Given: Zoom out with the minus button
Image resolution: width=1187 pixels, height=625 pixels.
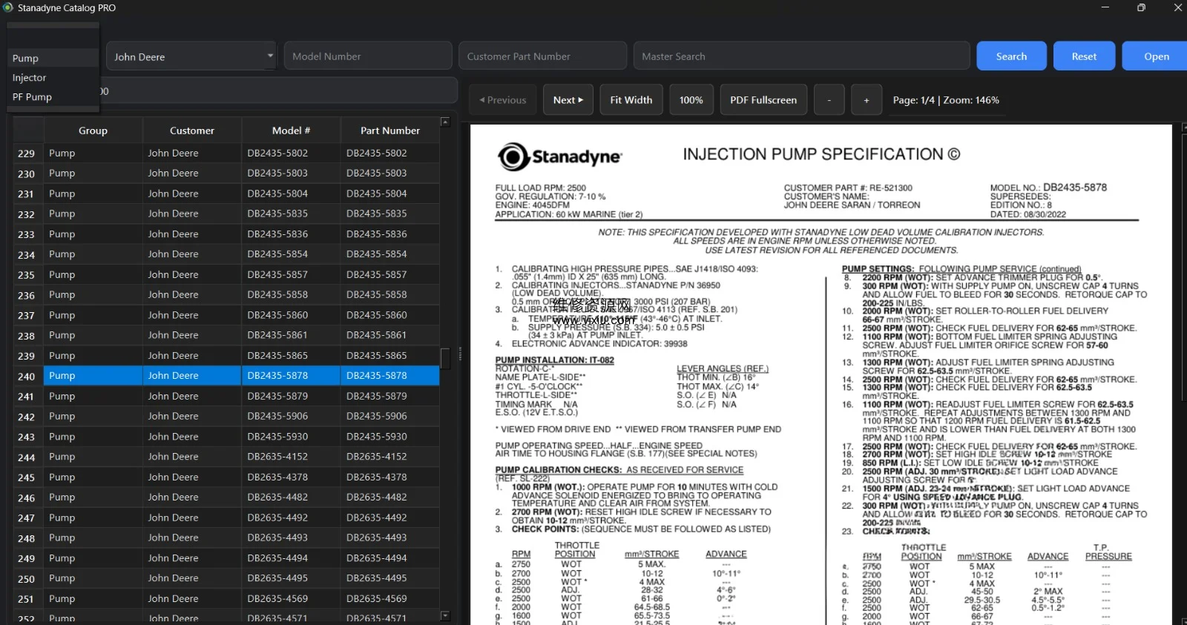Looking at the screenshot, I should click(x=829, y=100).
